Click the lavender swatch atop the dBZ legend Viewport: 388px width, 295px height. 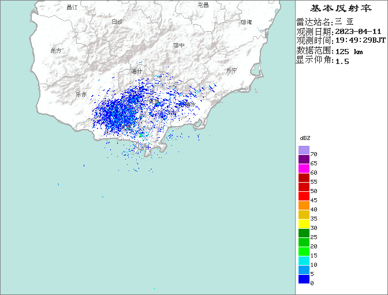pos(304,150)
